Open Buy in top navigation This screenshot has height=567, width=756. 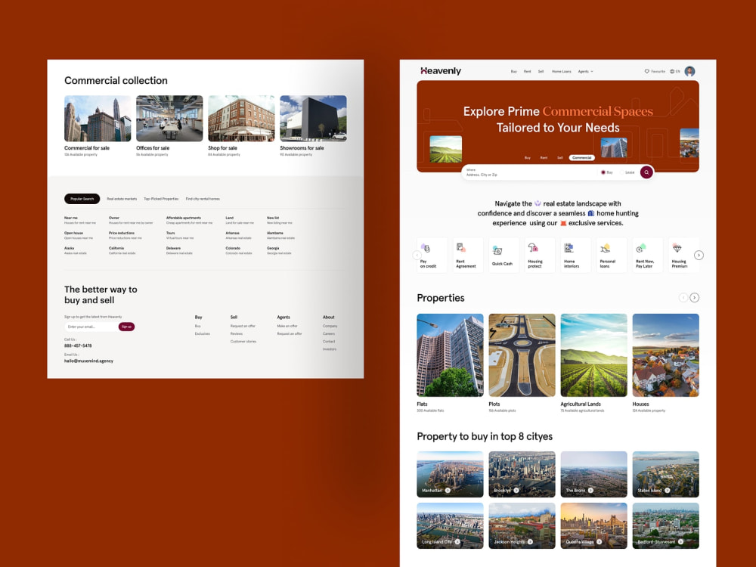click(x=513, y=71)
